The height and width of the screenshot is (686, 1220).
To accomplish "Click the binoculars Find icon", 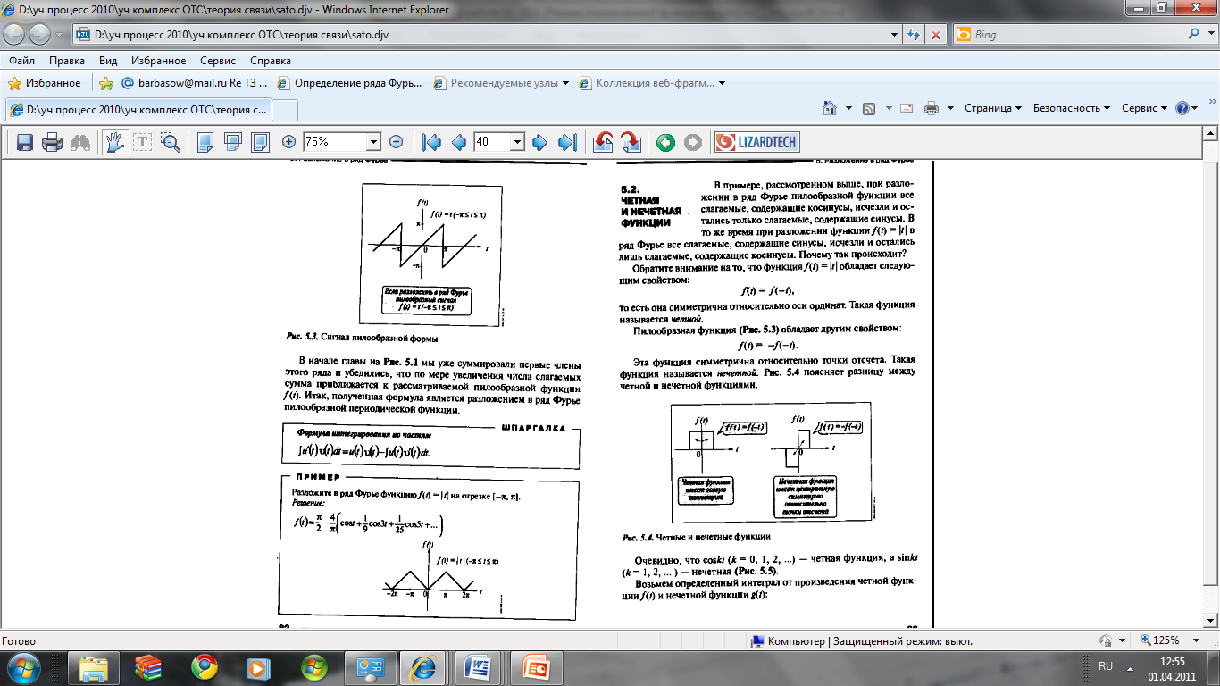I will (80, 142).
